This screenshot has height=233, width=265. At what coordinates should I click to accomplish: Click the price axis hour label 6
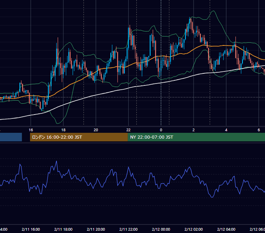(259, 130)
